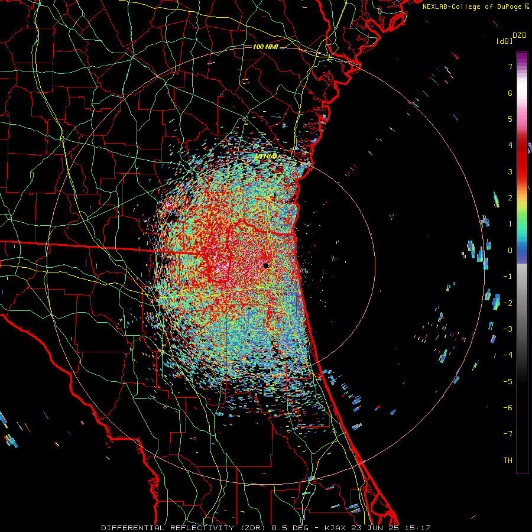The width and height of the screenshot is (532, 532).
Task: Click the 3 value on the color scale
Action: click(x=510, y=171)
